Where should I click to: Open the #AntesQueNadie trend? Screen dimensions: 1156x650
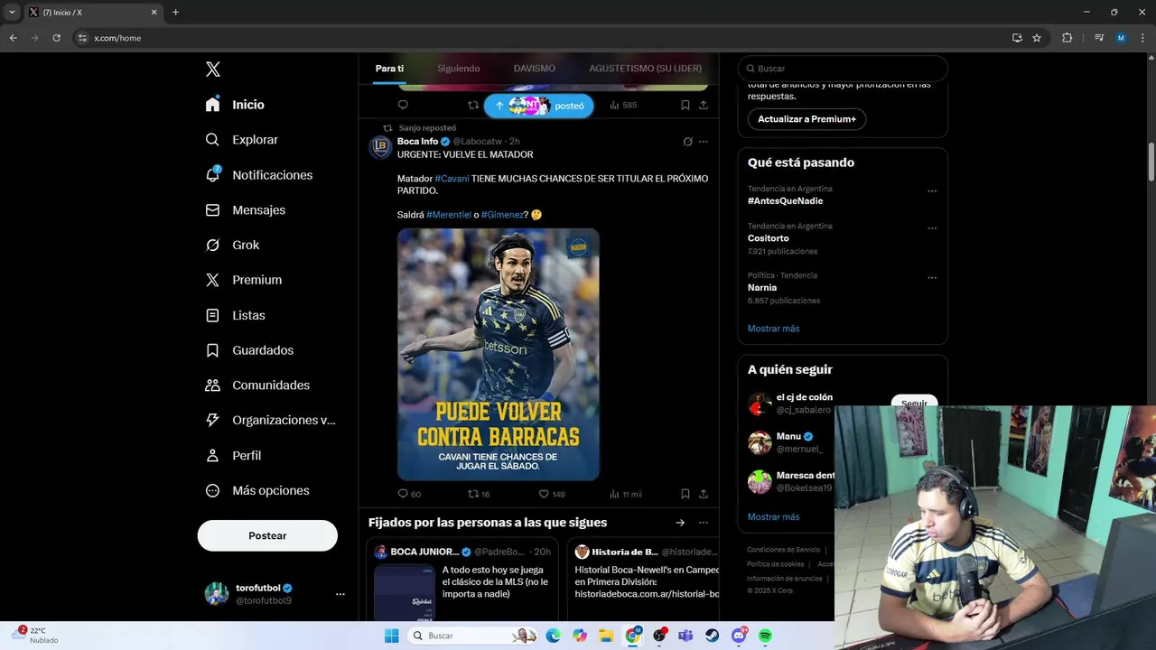(x=785, y=200)
